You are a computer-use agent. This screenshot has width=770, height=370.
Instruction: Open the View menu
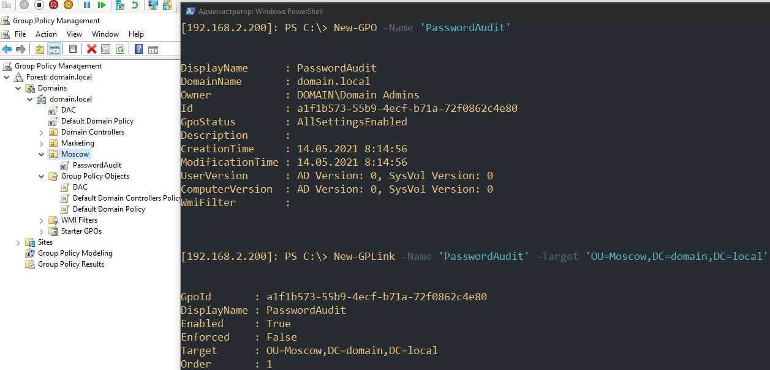74,34
